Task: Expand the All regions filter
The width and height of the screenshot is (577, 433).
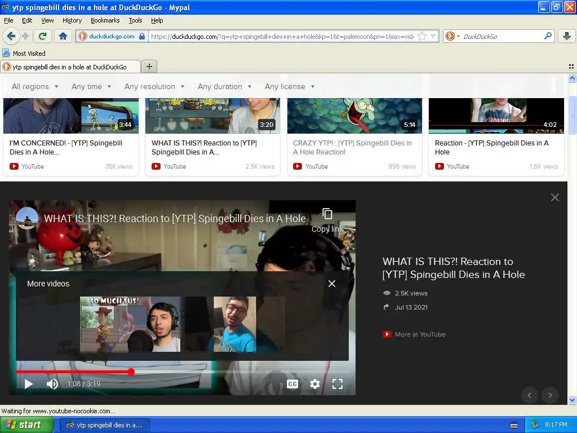Action: click(x=35, y=86)
